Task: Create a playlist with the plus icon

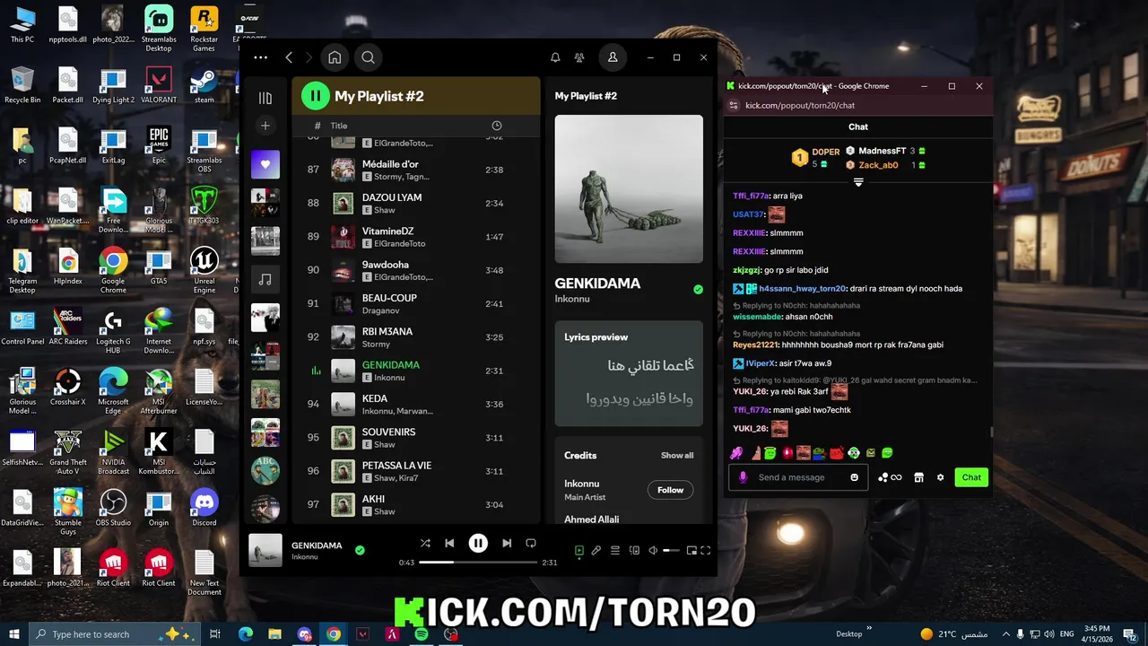Action: tap(265, 126)
